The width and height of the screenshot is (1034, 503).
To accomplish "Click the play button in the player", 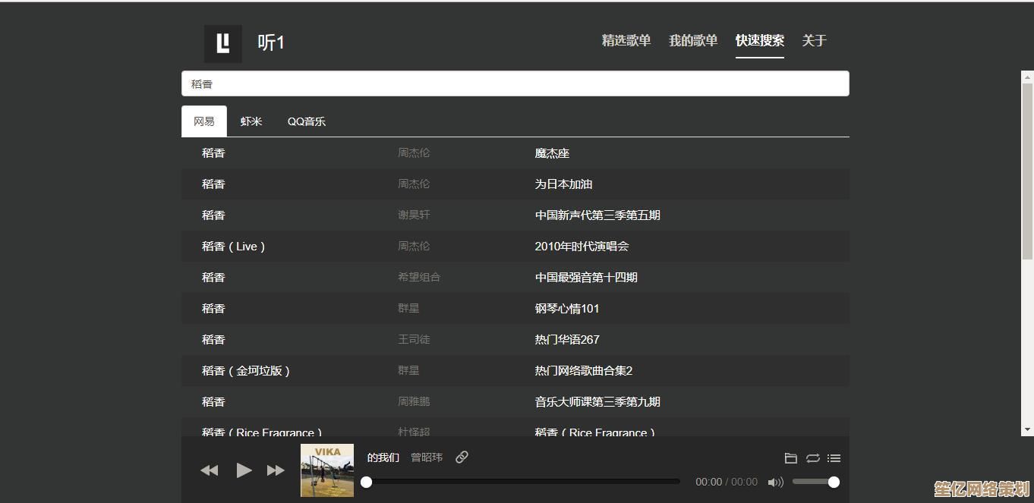I will click(x=244, y=470).
